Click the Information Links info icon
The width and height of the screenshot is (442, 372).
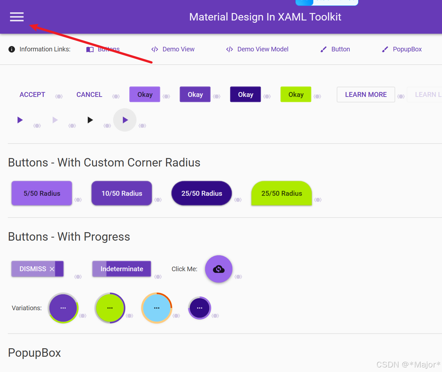[12, 49]
